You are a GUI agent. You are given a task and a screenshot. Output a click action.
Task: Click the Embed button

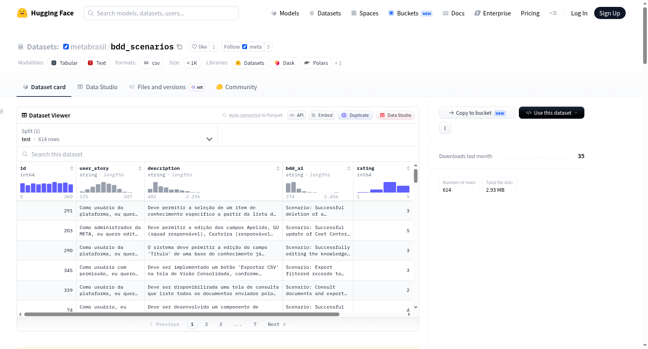pyautogui.click(x=322, y=115)
